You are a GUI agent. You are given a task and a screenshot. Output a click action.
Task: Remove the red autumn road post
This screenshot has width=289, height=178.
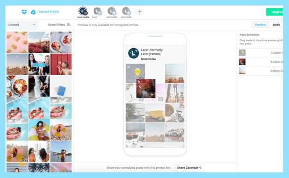coord(139,82)
